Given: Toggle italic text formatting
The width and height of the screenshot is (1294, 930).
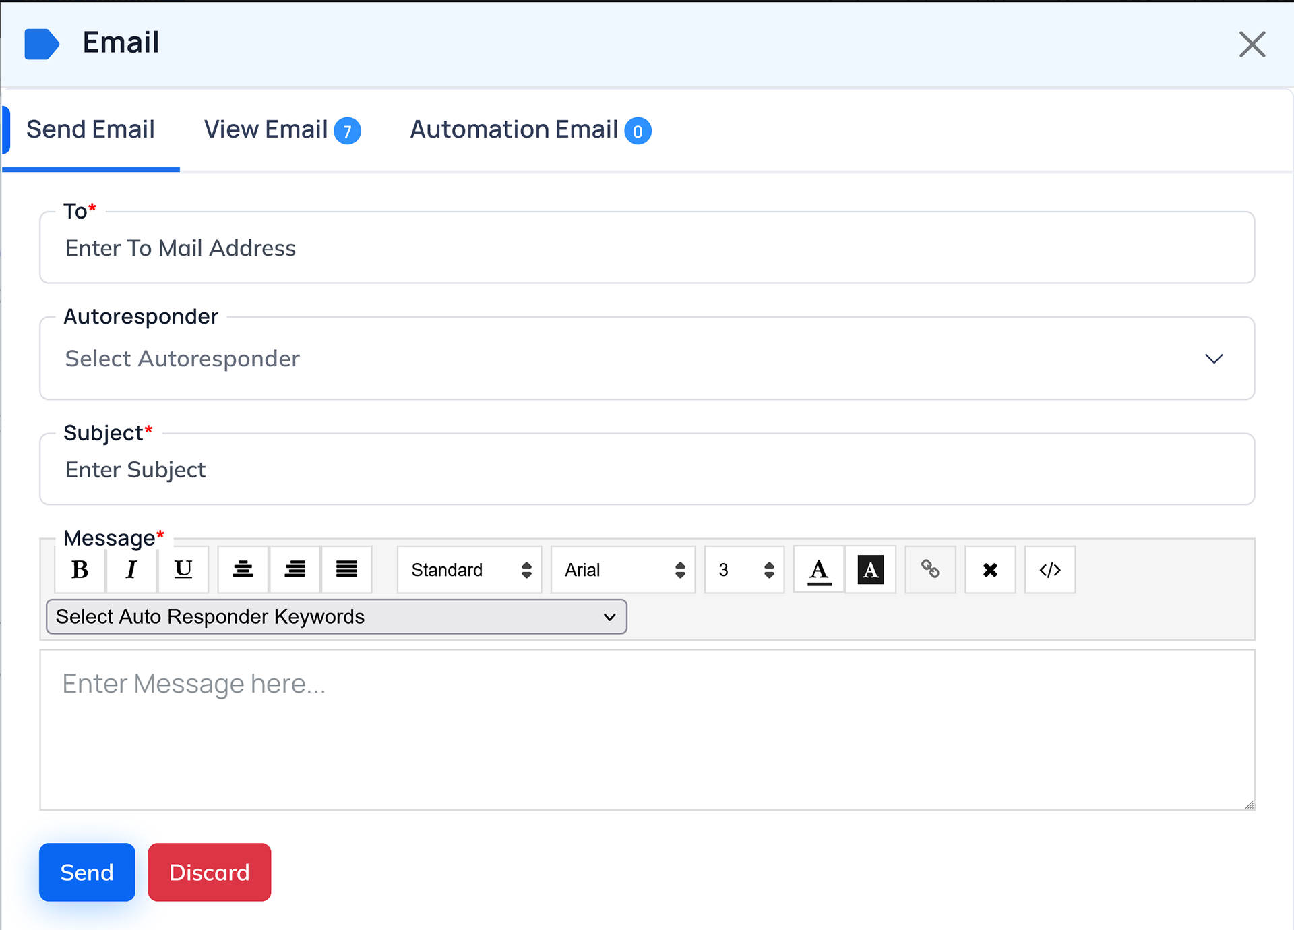Looking at the screenshot, I should coord(131,570).
